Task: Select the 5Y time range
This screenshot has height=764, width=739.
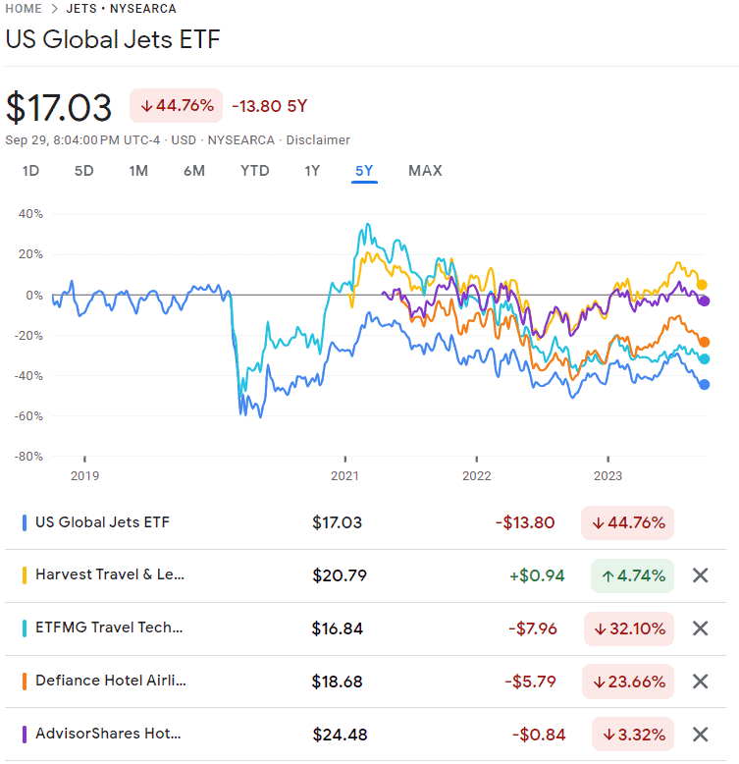Action: tap(364, 171)
